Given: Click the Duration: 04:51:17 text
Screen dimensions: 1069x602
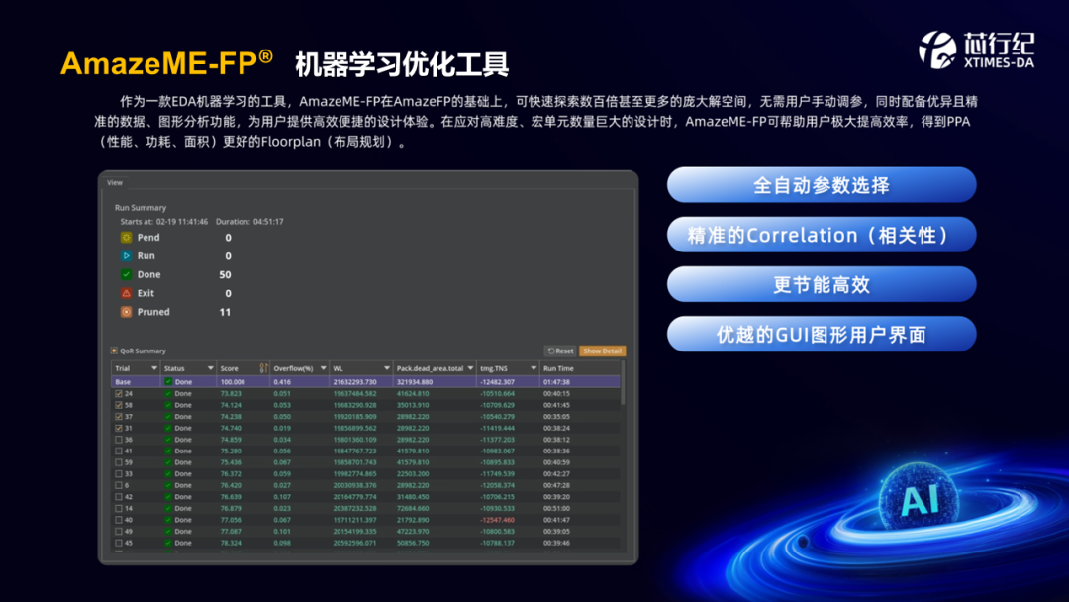Looking at the screenshot, I should [x=249, y=222].
